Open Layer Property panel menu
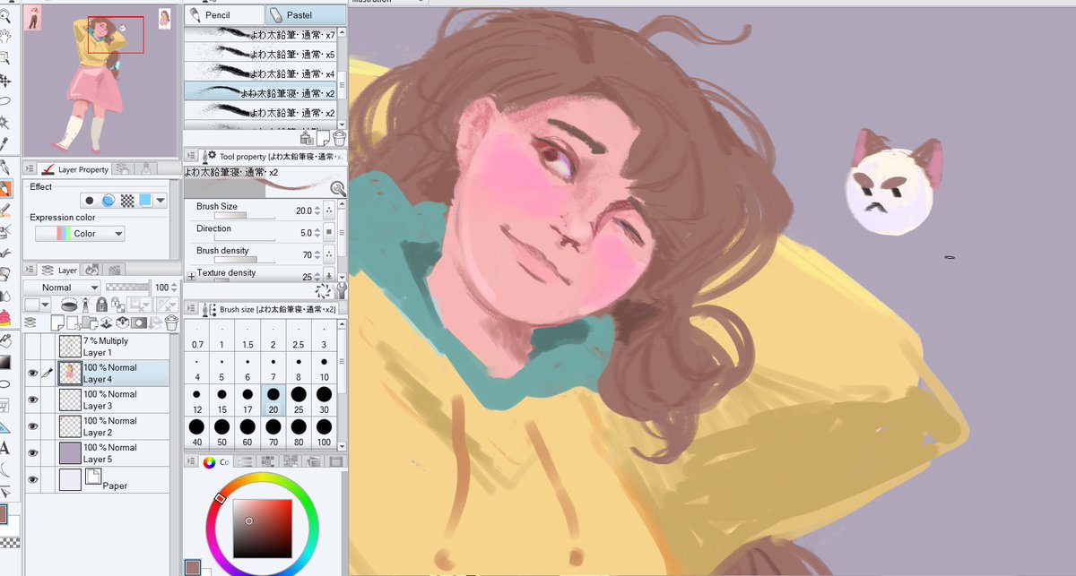 point(30,169)
